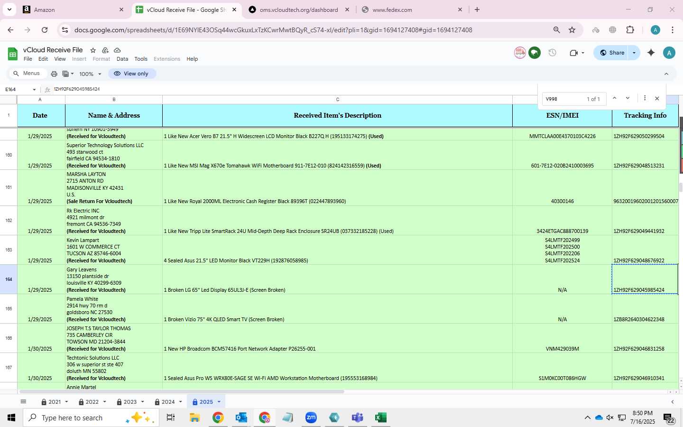This screenshot has width=683, height=427.
Task: Open the Google Sheets home icon
Action: click(x=13, y=54)
